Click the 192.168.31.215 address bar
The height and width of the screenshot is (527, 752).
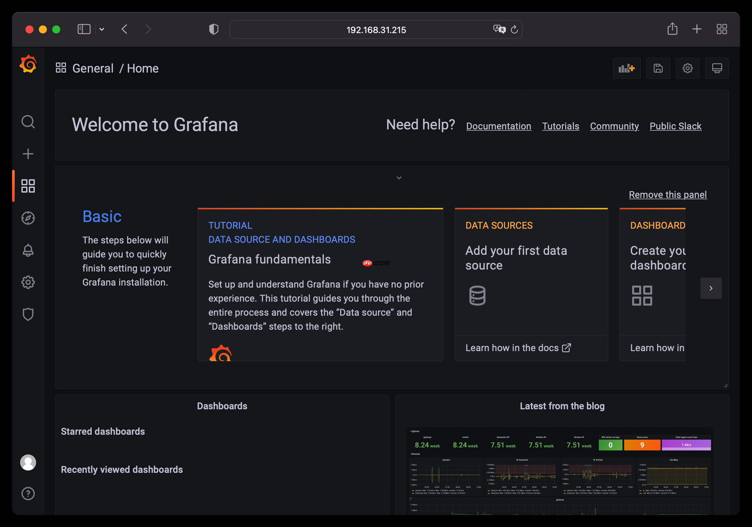point(376,30)
